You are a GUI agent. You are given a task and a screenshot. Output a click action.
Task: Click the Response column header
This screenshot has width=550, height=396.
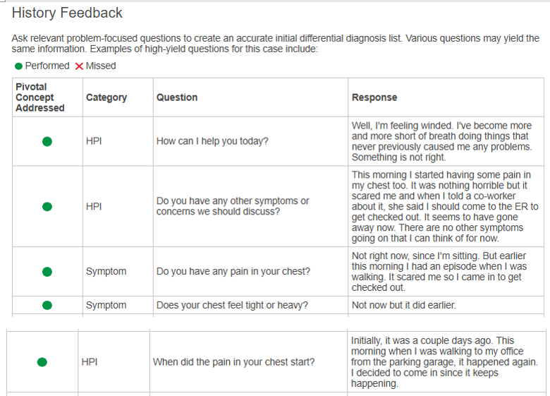point(374,97)
